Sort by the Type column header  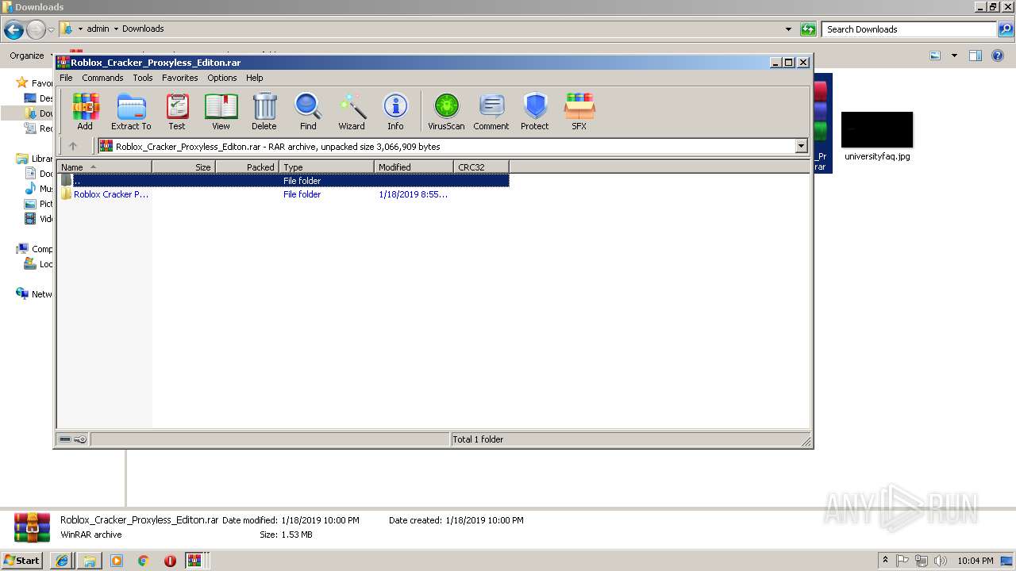(x=327, y=167)
